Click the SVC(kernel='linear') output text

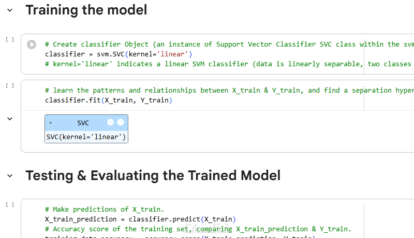pyautogui.click(x=86, y=137)
